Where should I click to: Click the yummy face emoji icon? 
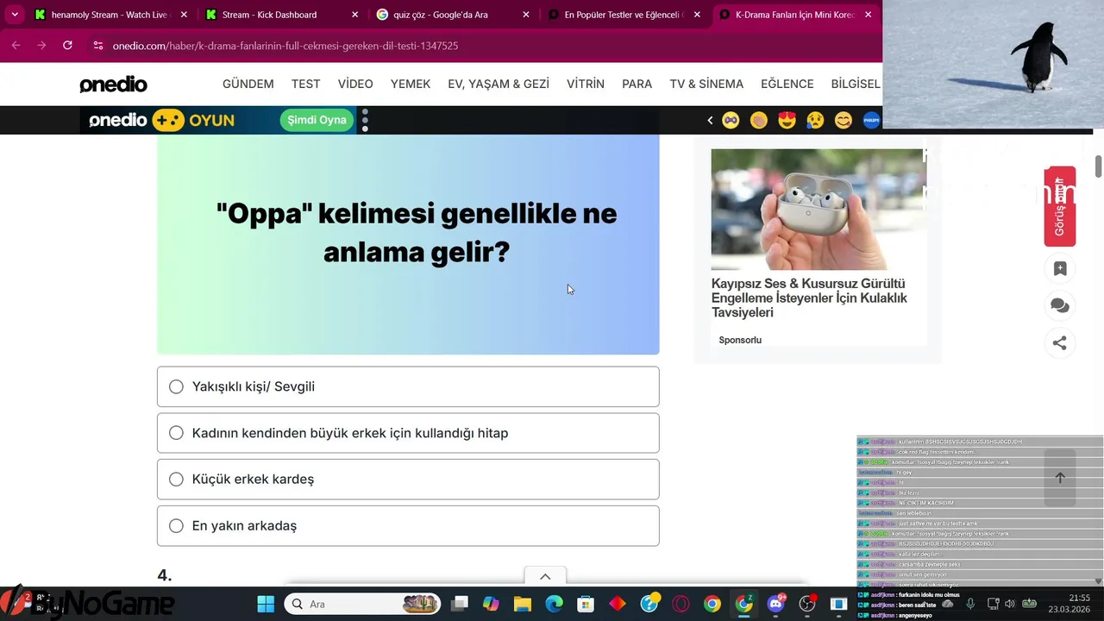tap(844, 121)
